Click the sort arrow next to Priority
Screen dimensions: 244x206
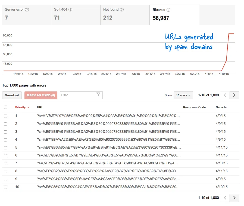click(28, 107)
